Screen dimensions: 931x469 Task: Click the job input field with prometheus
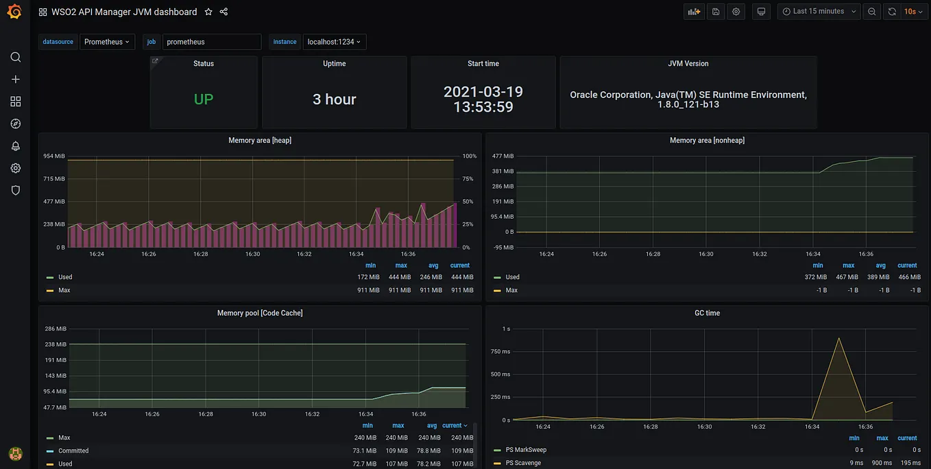pos(212,42)
